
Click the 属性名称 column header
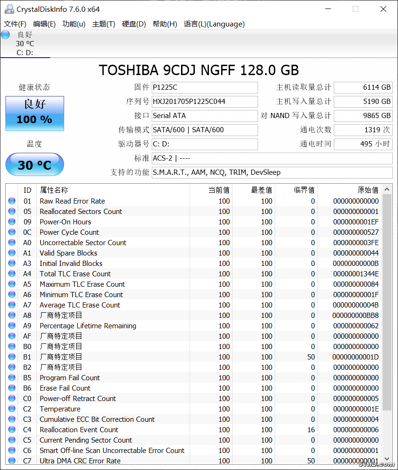pyautogui.click(x=54, y=190)
